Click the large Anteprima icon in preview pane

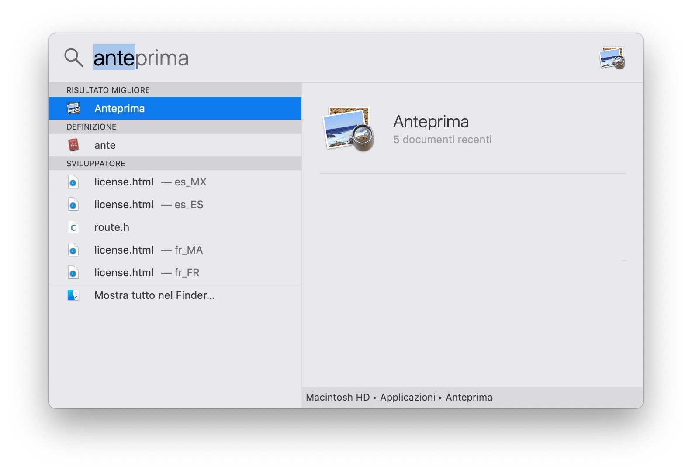pos(349,129)
